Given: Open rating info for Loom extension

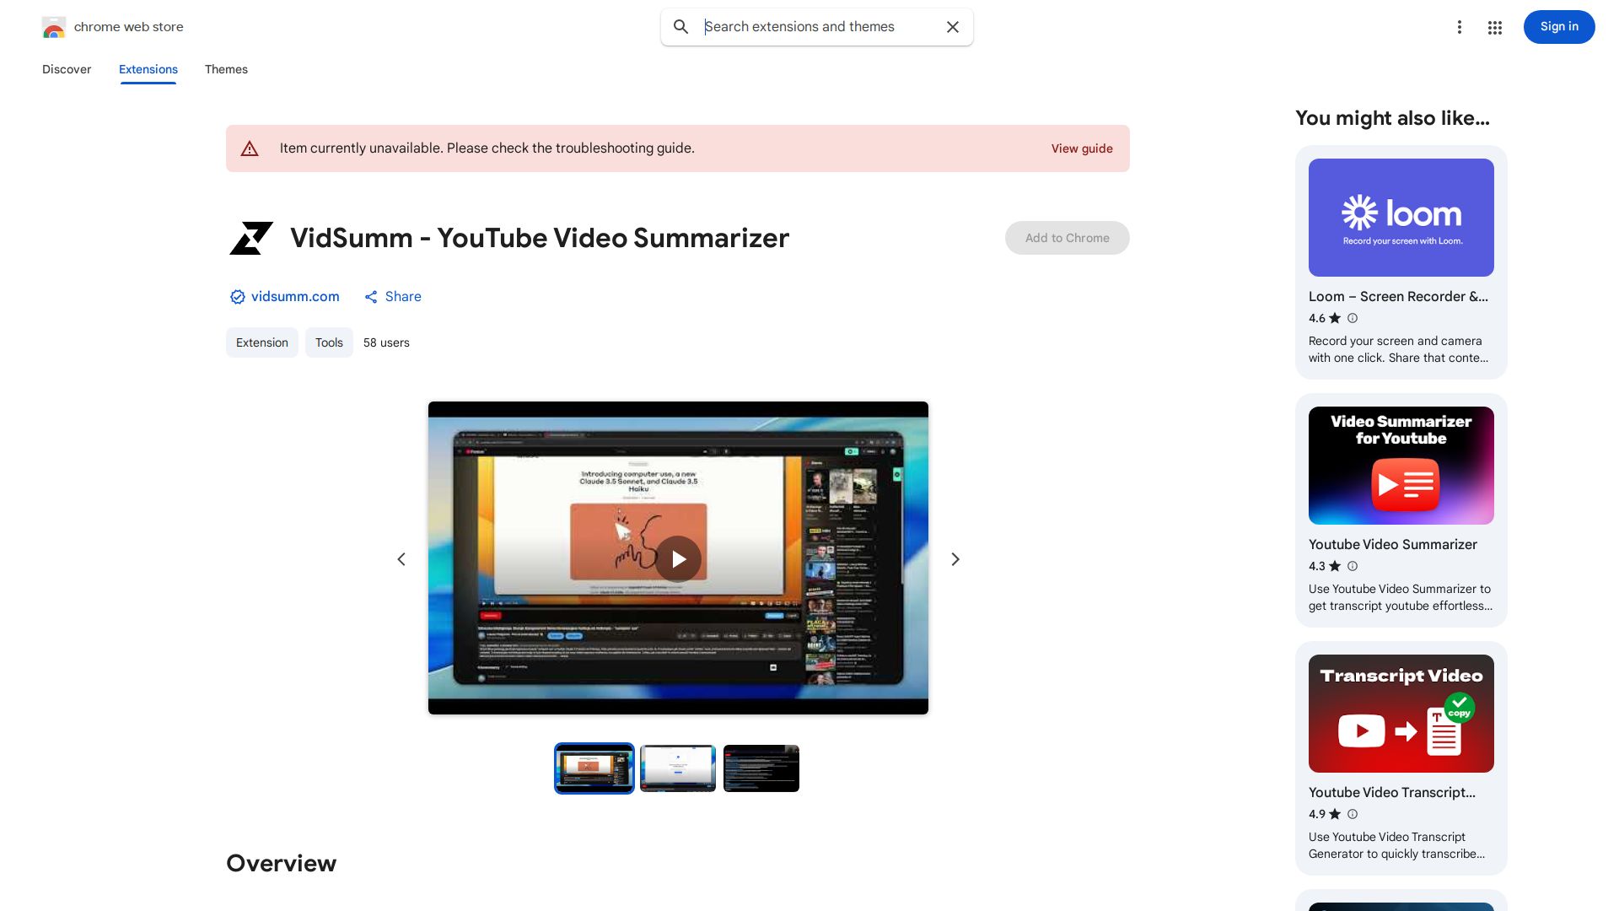Looking at the screenshot, I should click(x=1352, y=318).
